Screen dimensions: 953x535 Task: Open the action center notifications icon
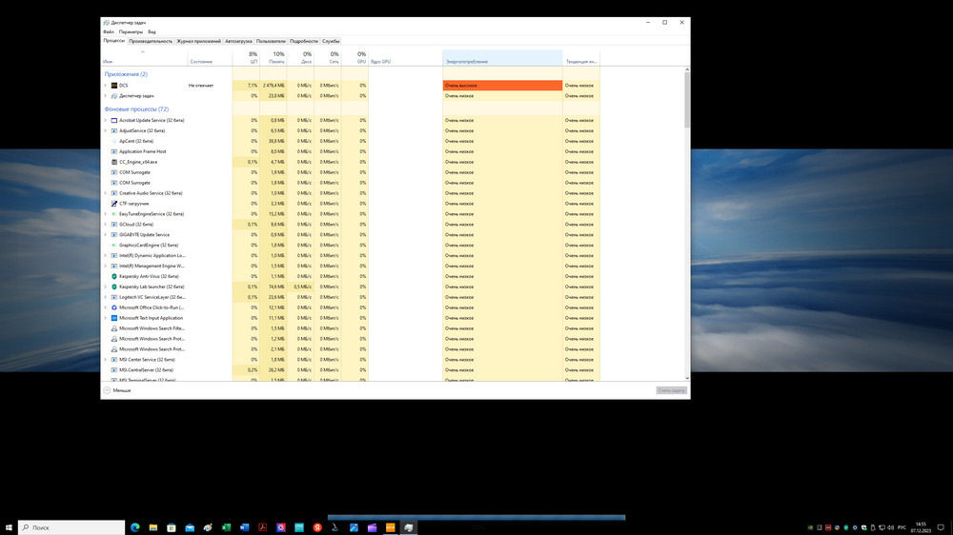(x=941, y=527)
